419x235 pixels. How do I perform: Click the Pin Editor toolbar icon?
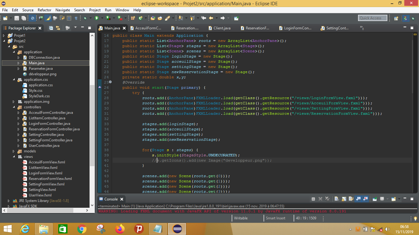(x=236, y=18)
